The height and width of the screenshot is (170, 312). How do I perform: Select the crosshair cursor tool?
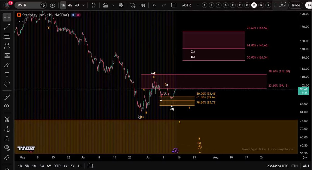(7, 17)
